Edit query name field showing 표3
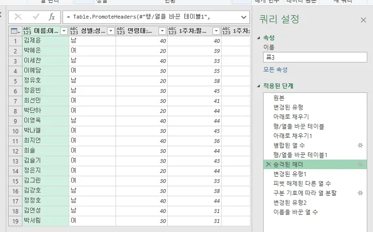This screenshot has height=232, width=373. coord(315,58)
